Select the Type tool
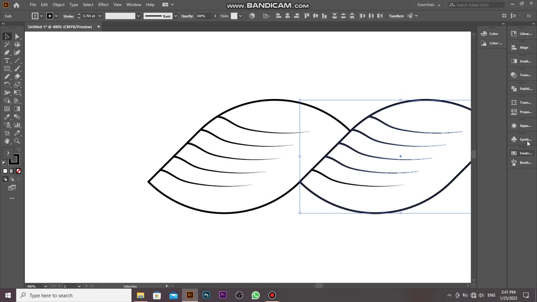This screenshot has width=537, height=302. coord(7,61)
